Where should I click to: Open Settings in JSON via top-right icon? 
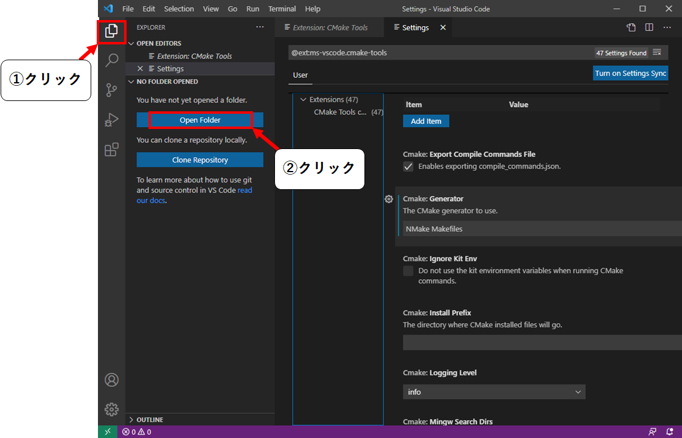tap(631, 27)
